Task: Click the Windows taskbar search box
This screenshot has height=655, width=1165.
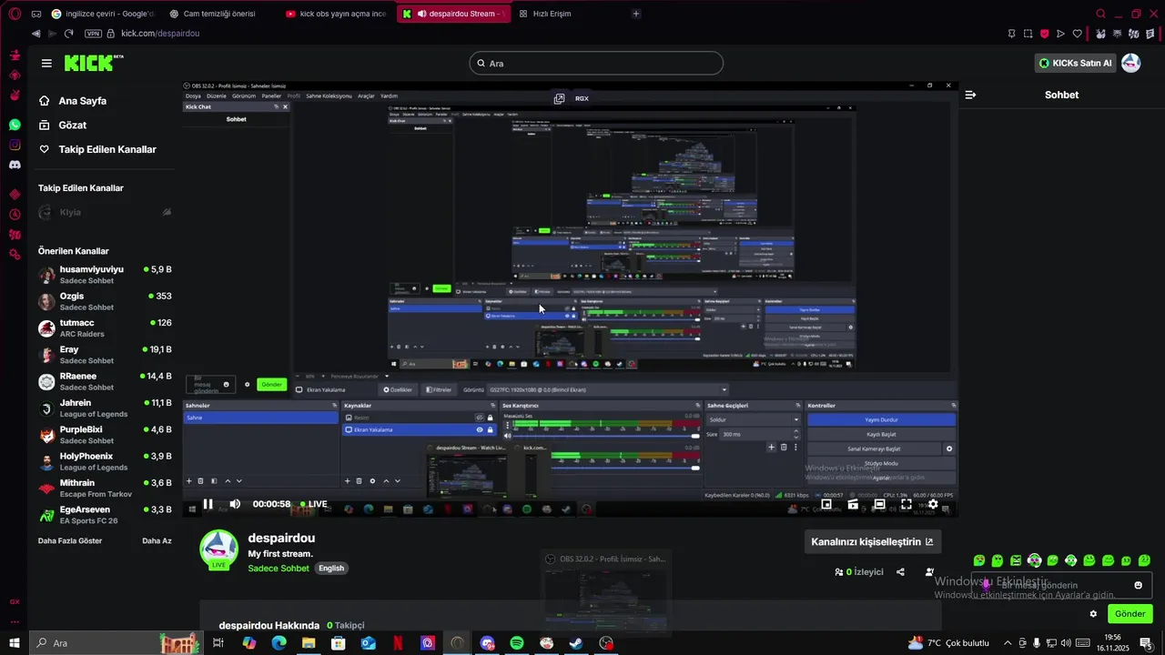Action: [x=115, y=643]
